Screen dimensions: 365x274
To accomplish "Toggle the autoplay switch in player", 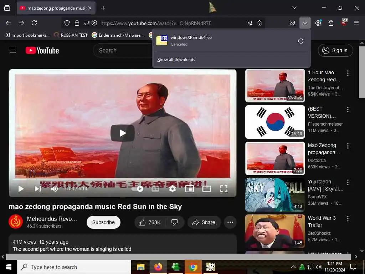I will pyautogui.click(x=138, y=189).
